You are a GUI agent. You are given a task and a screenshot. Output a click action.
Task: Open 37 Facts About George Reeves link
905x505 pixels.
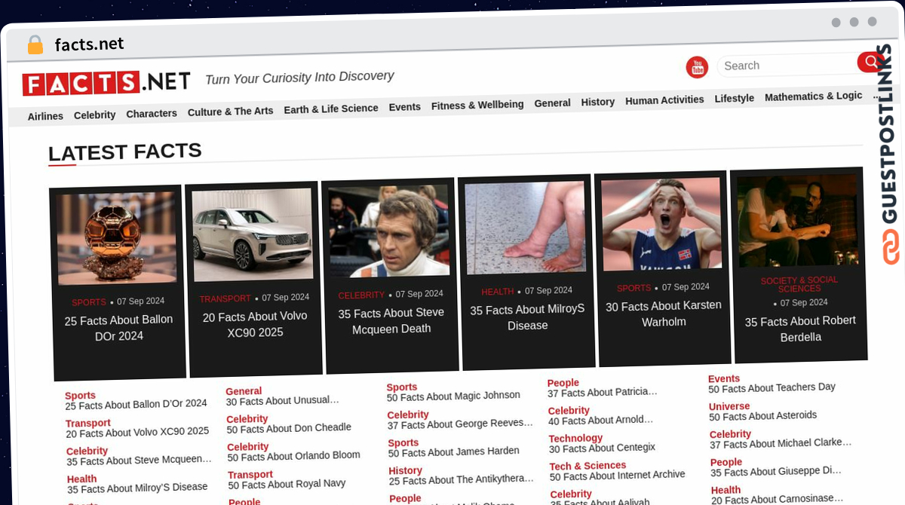coord(460,424)
